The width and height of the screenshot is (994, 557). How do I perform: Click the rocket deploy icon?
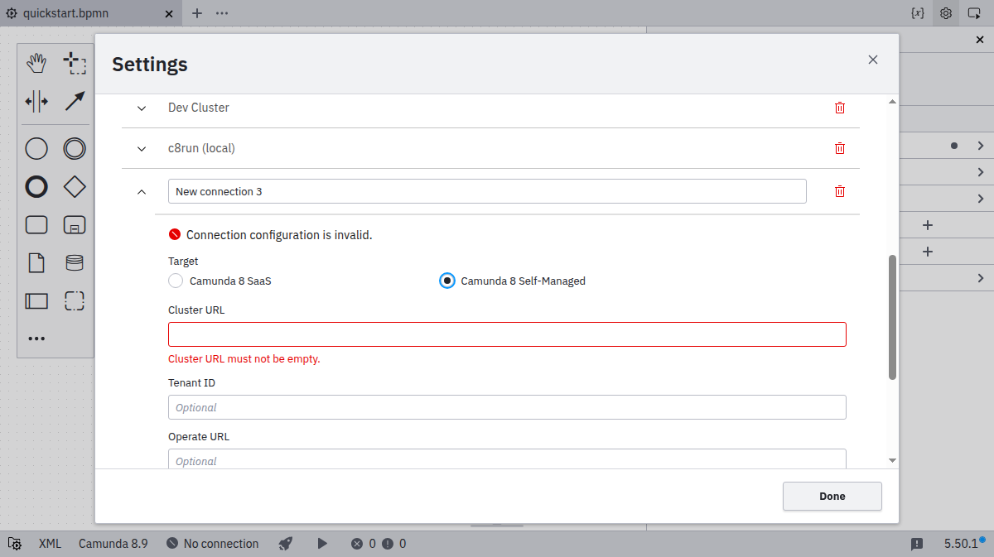[286, 544]
